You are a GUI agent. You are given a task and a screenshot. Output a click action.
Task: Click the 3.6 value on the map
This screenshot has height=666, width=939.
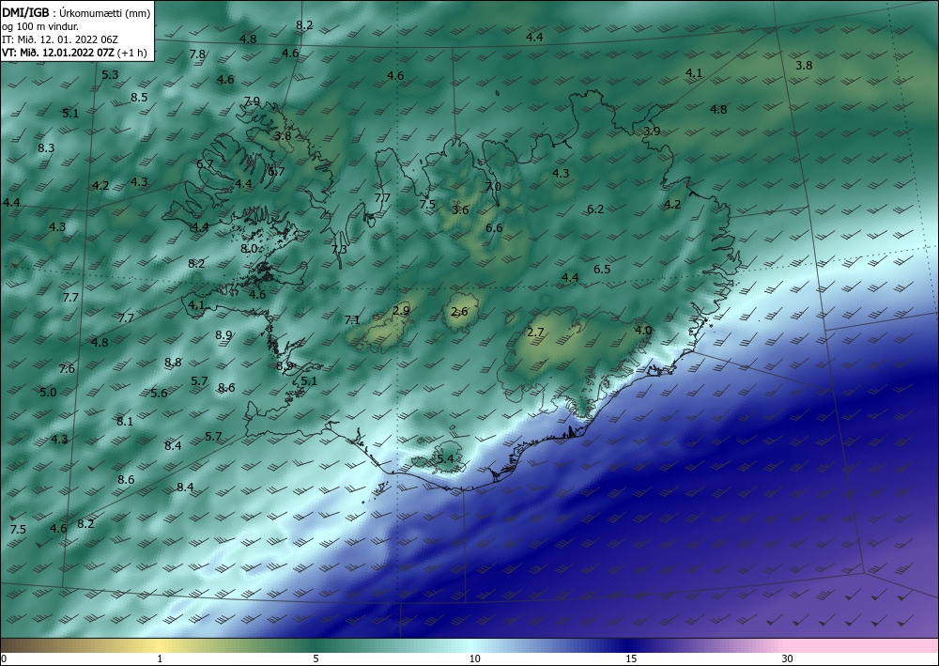click(460, 209)
